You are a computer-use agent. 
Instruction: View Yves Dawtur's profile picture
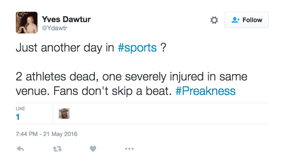pyautogui.click(x=27, y=23)
